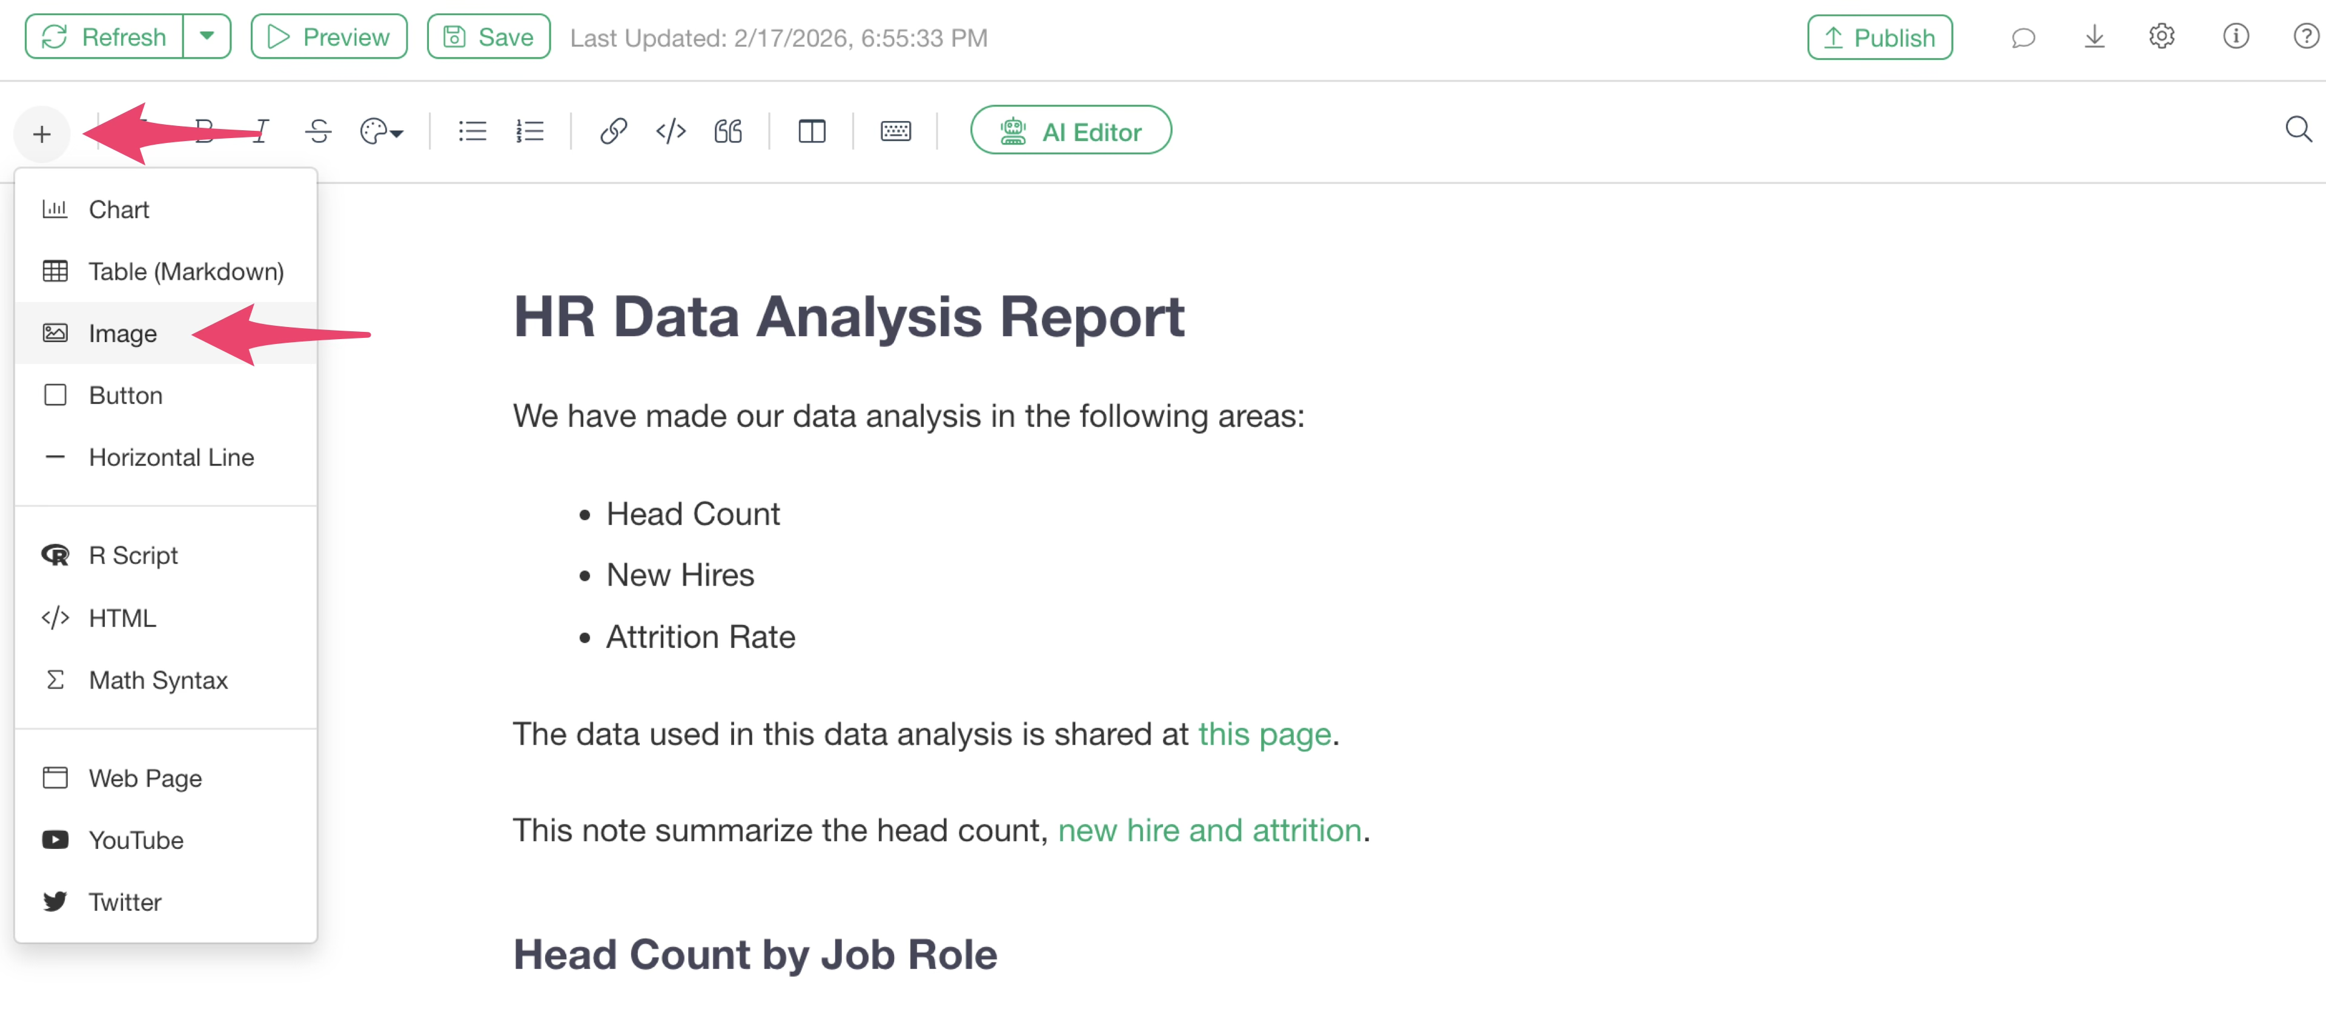The width and height of the screenshot is (2326, 1027).
Task: Click the search magnifier icon
Action: click(x=2298, y=130)
